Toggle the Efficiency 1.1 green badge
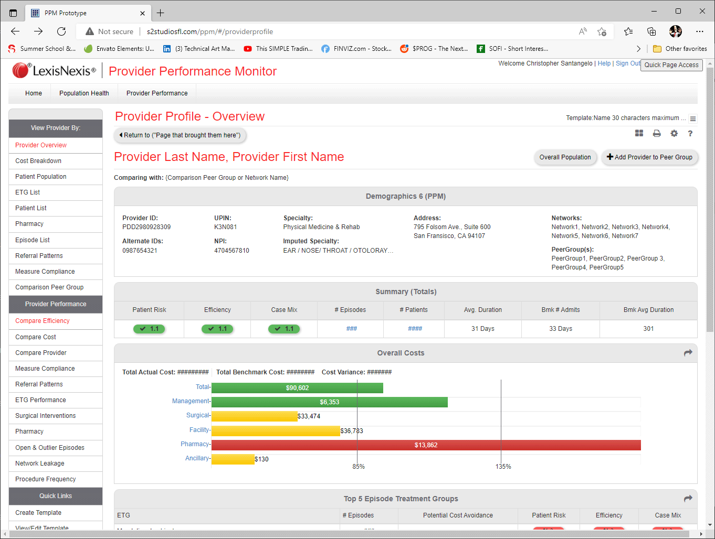Viewport: 715px width, 539px height. [217, 329]
